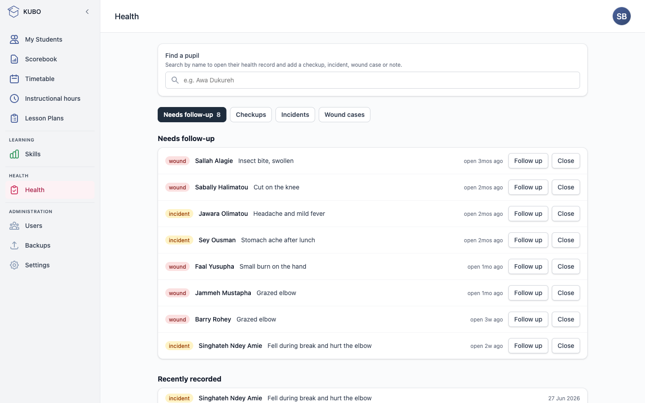Switch to the Wound cases tab
This screenshot has height=403, width=645.
coord(344,115)
